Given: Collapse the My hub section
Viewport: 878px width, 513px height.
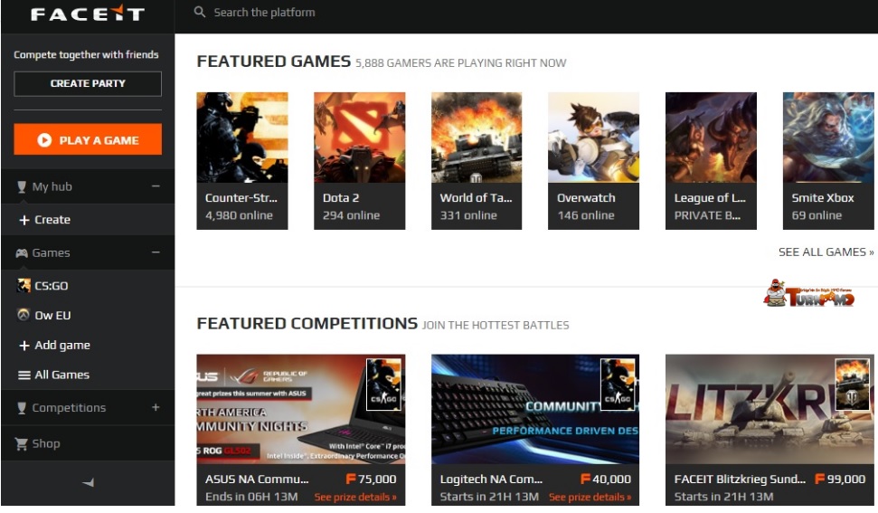Looking at the screenshot, I should tap(156, 186).
